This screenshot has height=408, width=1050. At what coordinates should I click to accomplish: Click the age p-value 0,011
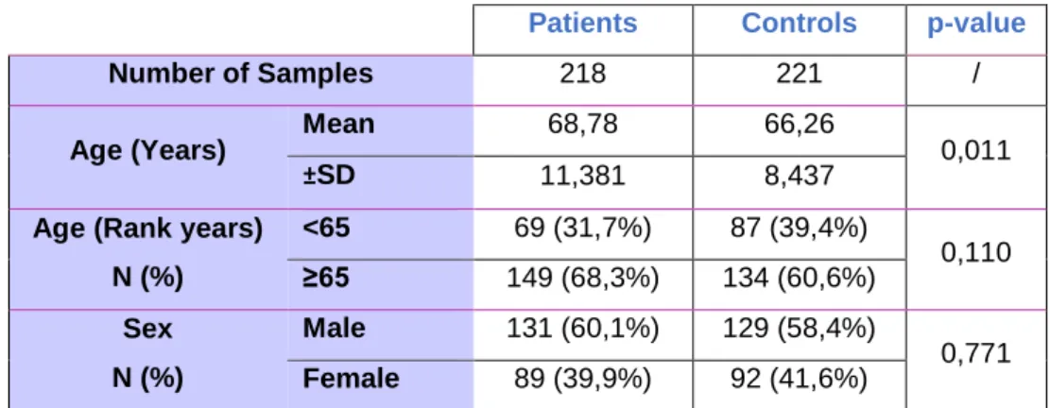pyautogui.click(x=975, y=151)
